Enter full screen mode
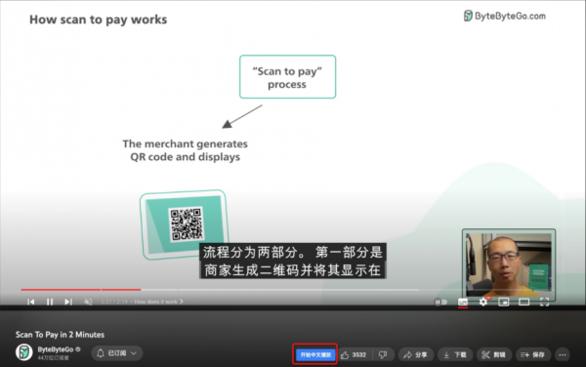This screenshot has height=367, width=586. pyautogui.click(x=545, y=302)
